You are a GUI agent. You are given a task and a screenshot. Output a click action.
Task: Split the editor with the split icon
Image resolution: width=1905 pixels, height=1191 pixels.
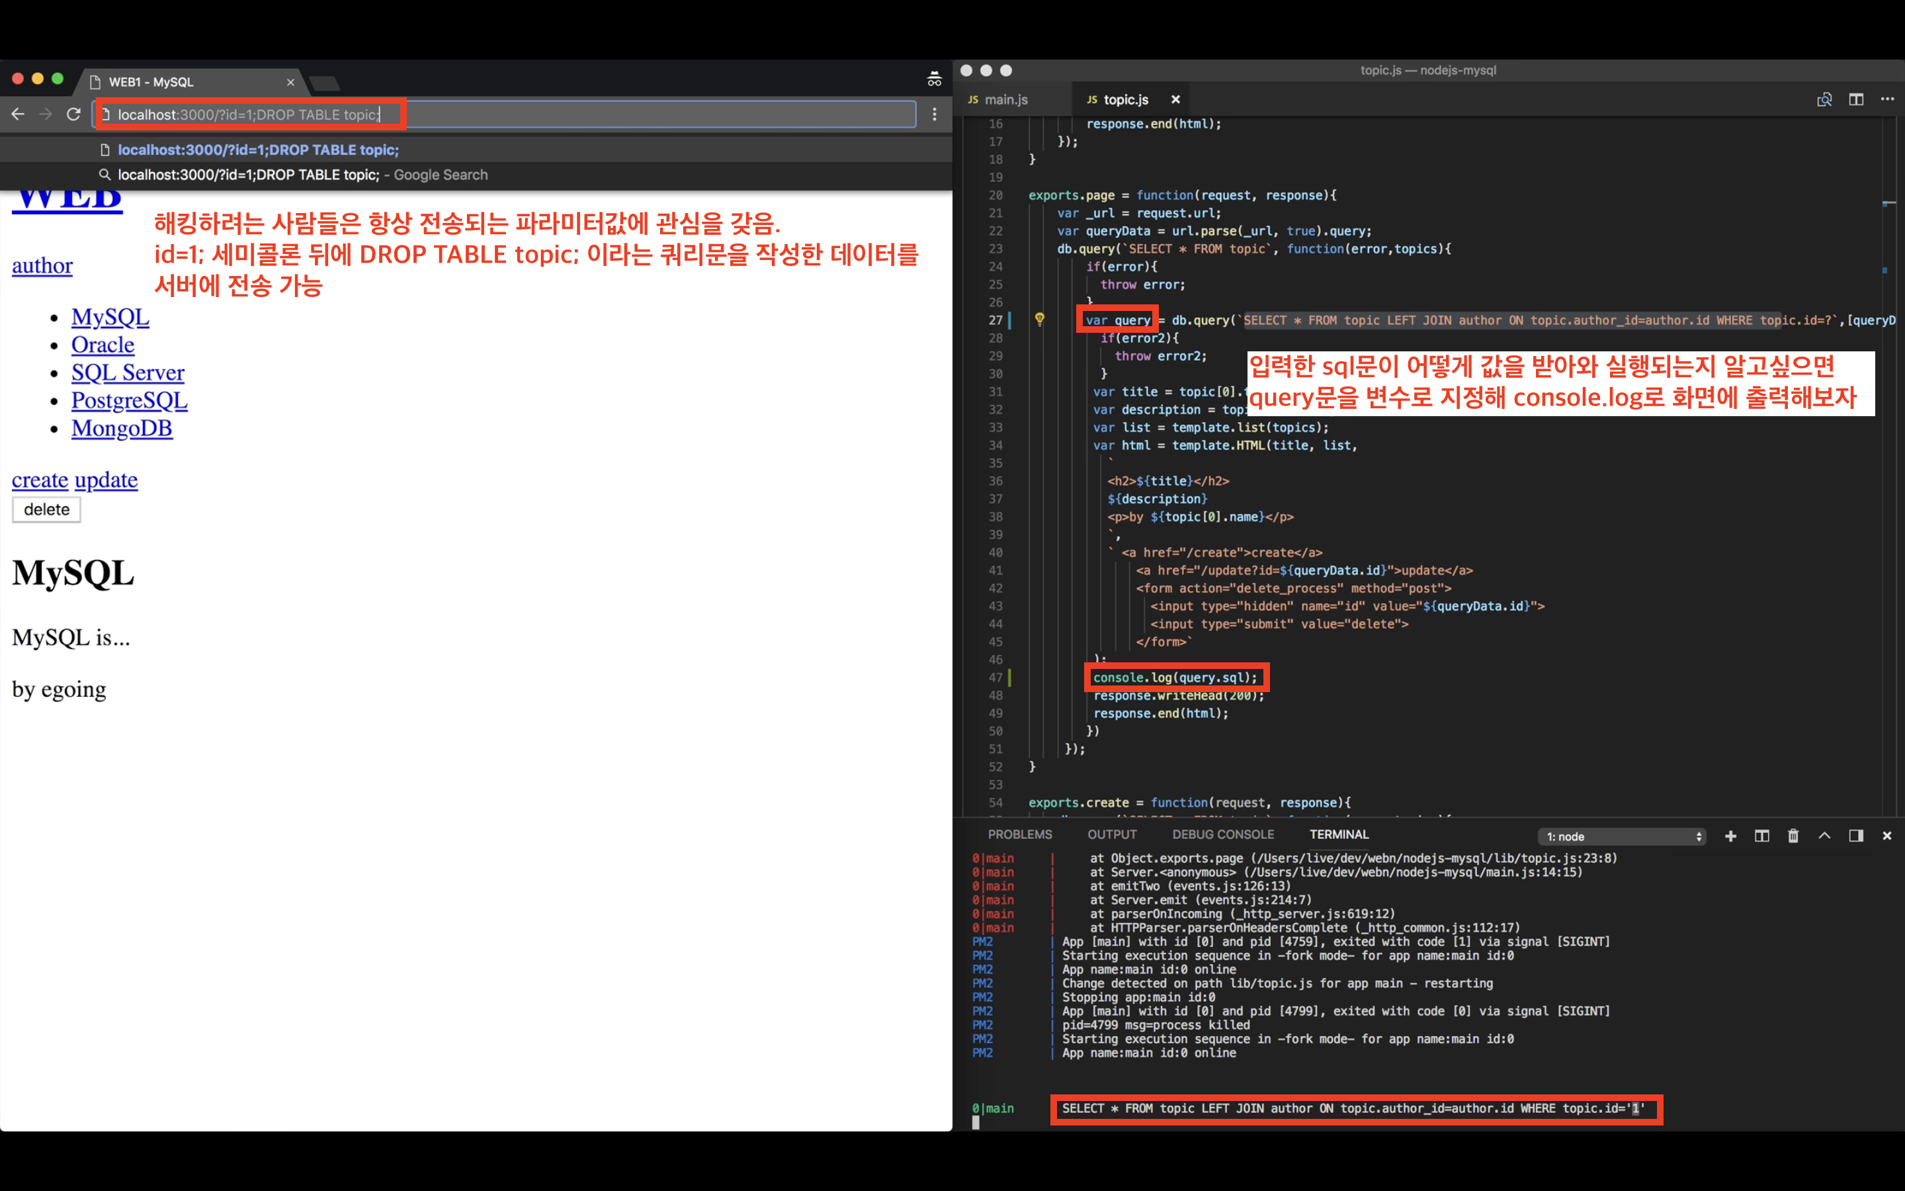pyautogui.click(x=1855, y=99)
